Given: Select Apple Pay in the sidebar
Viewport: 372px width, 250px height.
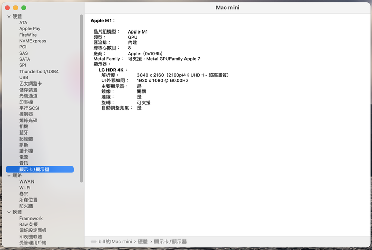Looking at the screenshot, I should (x=29, y=29).
